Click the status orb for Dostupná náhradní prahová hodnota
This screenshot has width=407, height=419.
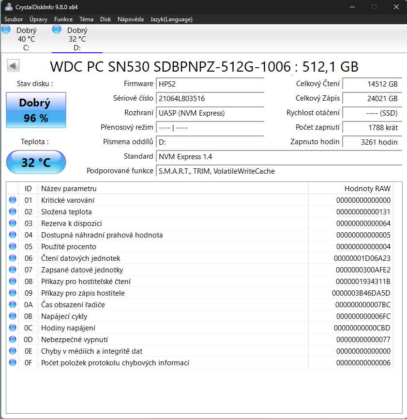pos(13,235)
